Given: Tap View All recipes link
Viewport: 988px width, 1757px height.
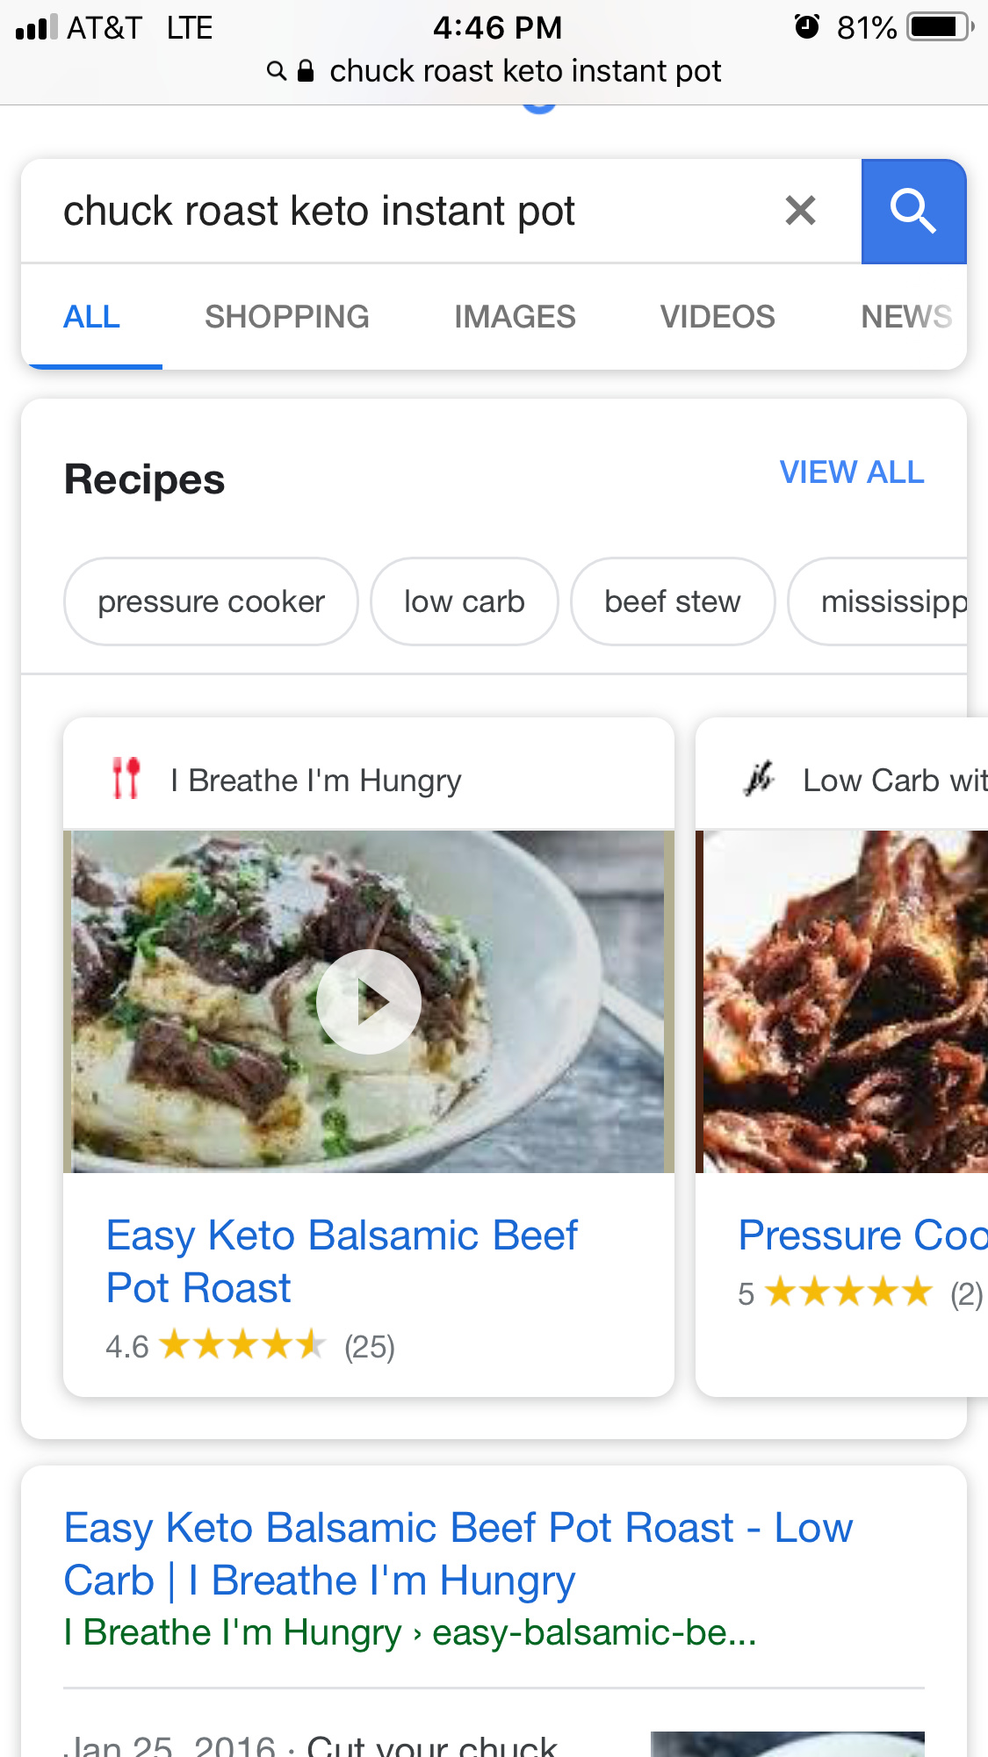Looking at the screenshot, I should (852, 472).
